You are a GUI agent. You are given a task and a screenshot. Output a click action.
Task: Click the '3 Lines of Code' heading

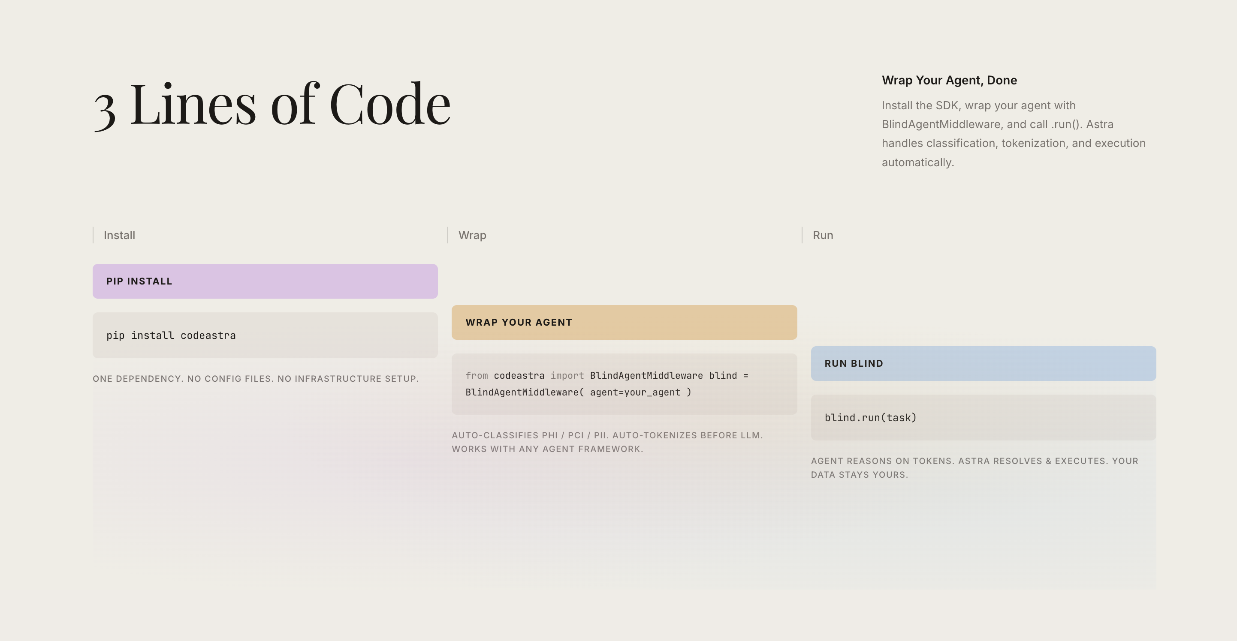pos(272,104)
